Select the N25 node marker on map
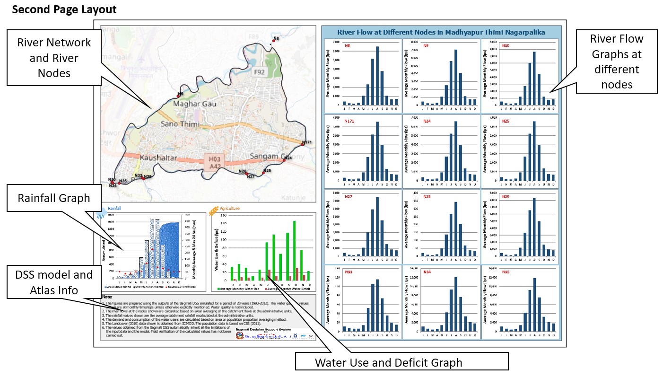The image size is (663, 378). coord(263,173)
